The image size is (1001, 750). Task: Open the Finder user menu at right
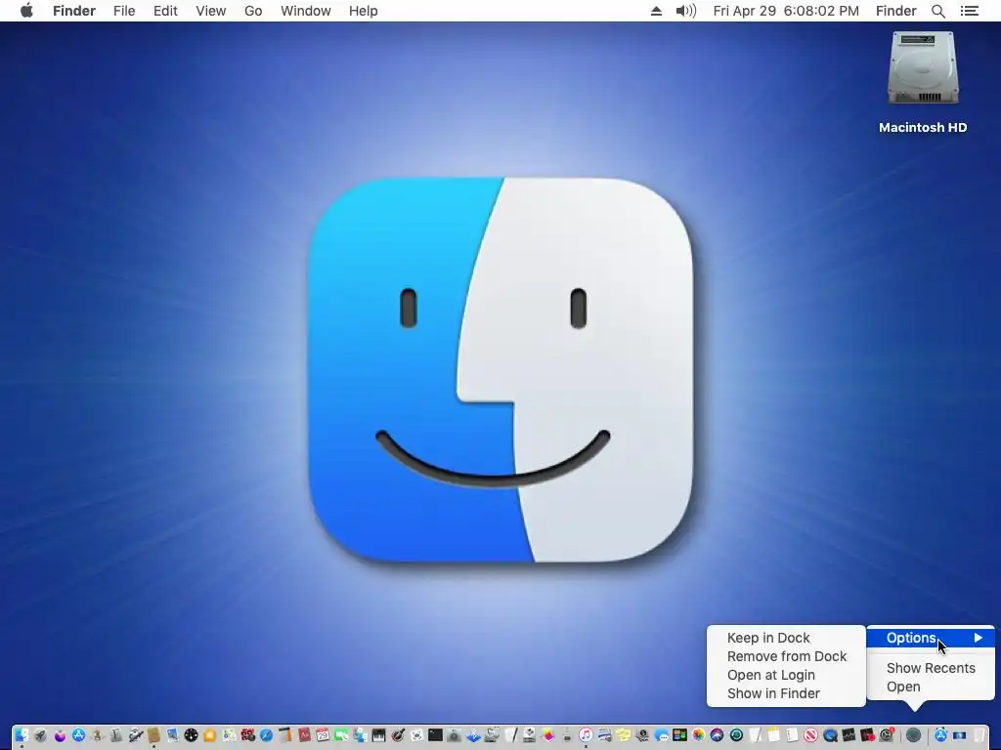pyautogui.click(x=895, y=11)
